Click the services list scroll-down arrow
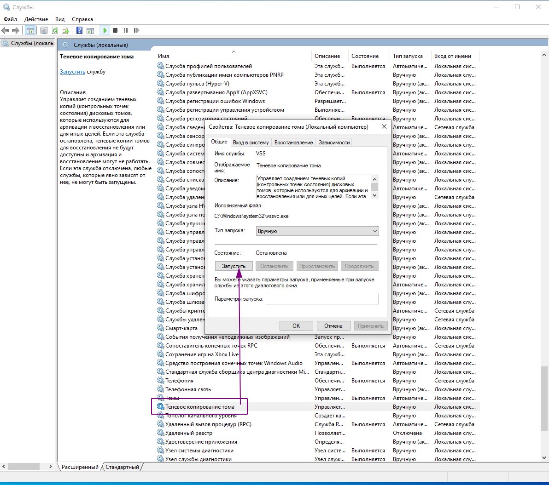Screen dimensions: 549x485 (544, 457)
